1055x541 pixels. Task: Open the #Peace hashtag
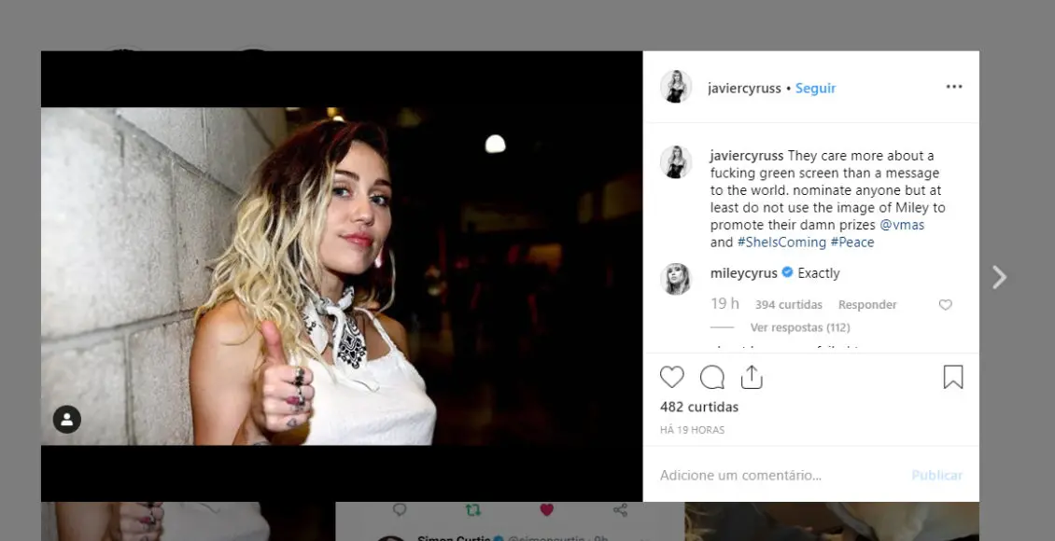click(852, 243)
